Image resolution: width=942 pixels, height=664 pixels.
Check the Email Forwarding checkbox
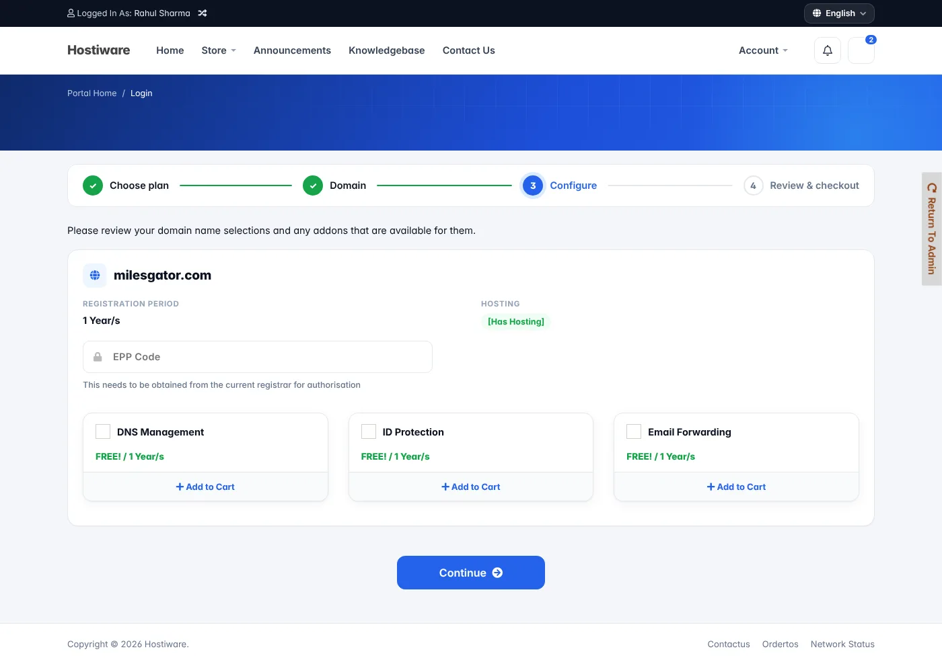[634, 431]
